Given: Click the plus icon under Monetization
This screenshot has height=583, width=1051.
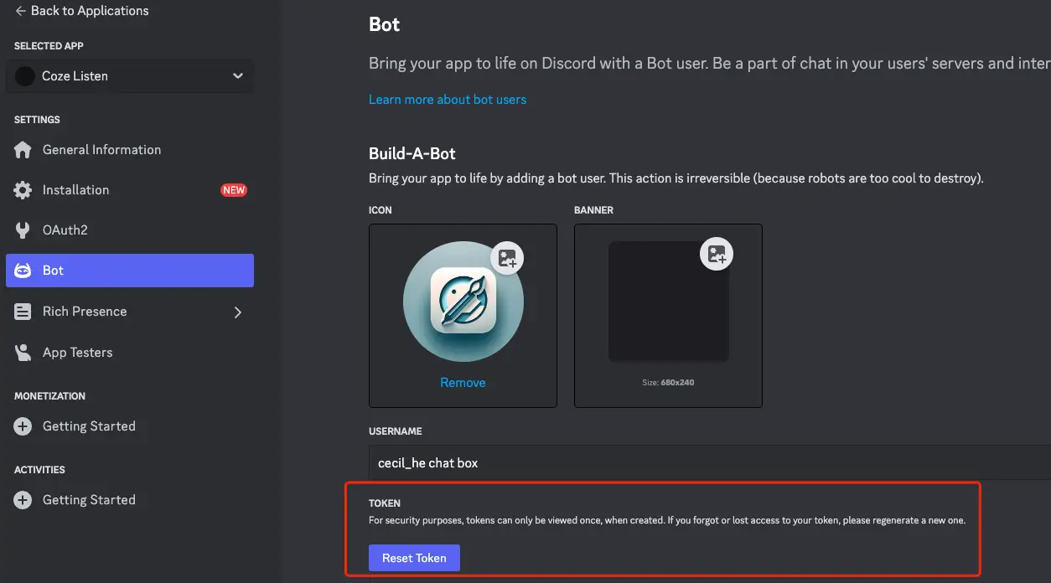Looking at the screenshot, I should 23,426.
